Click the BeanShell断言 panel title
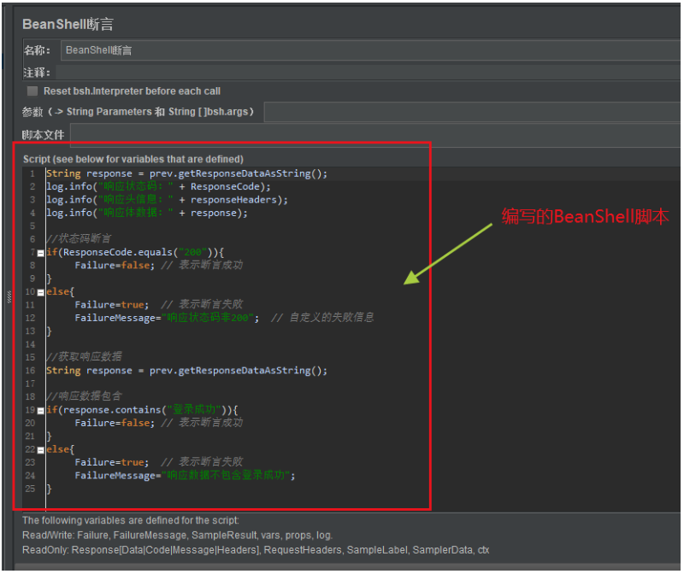Screen dimensions: 684x574 click(68, 24)
